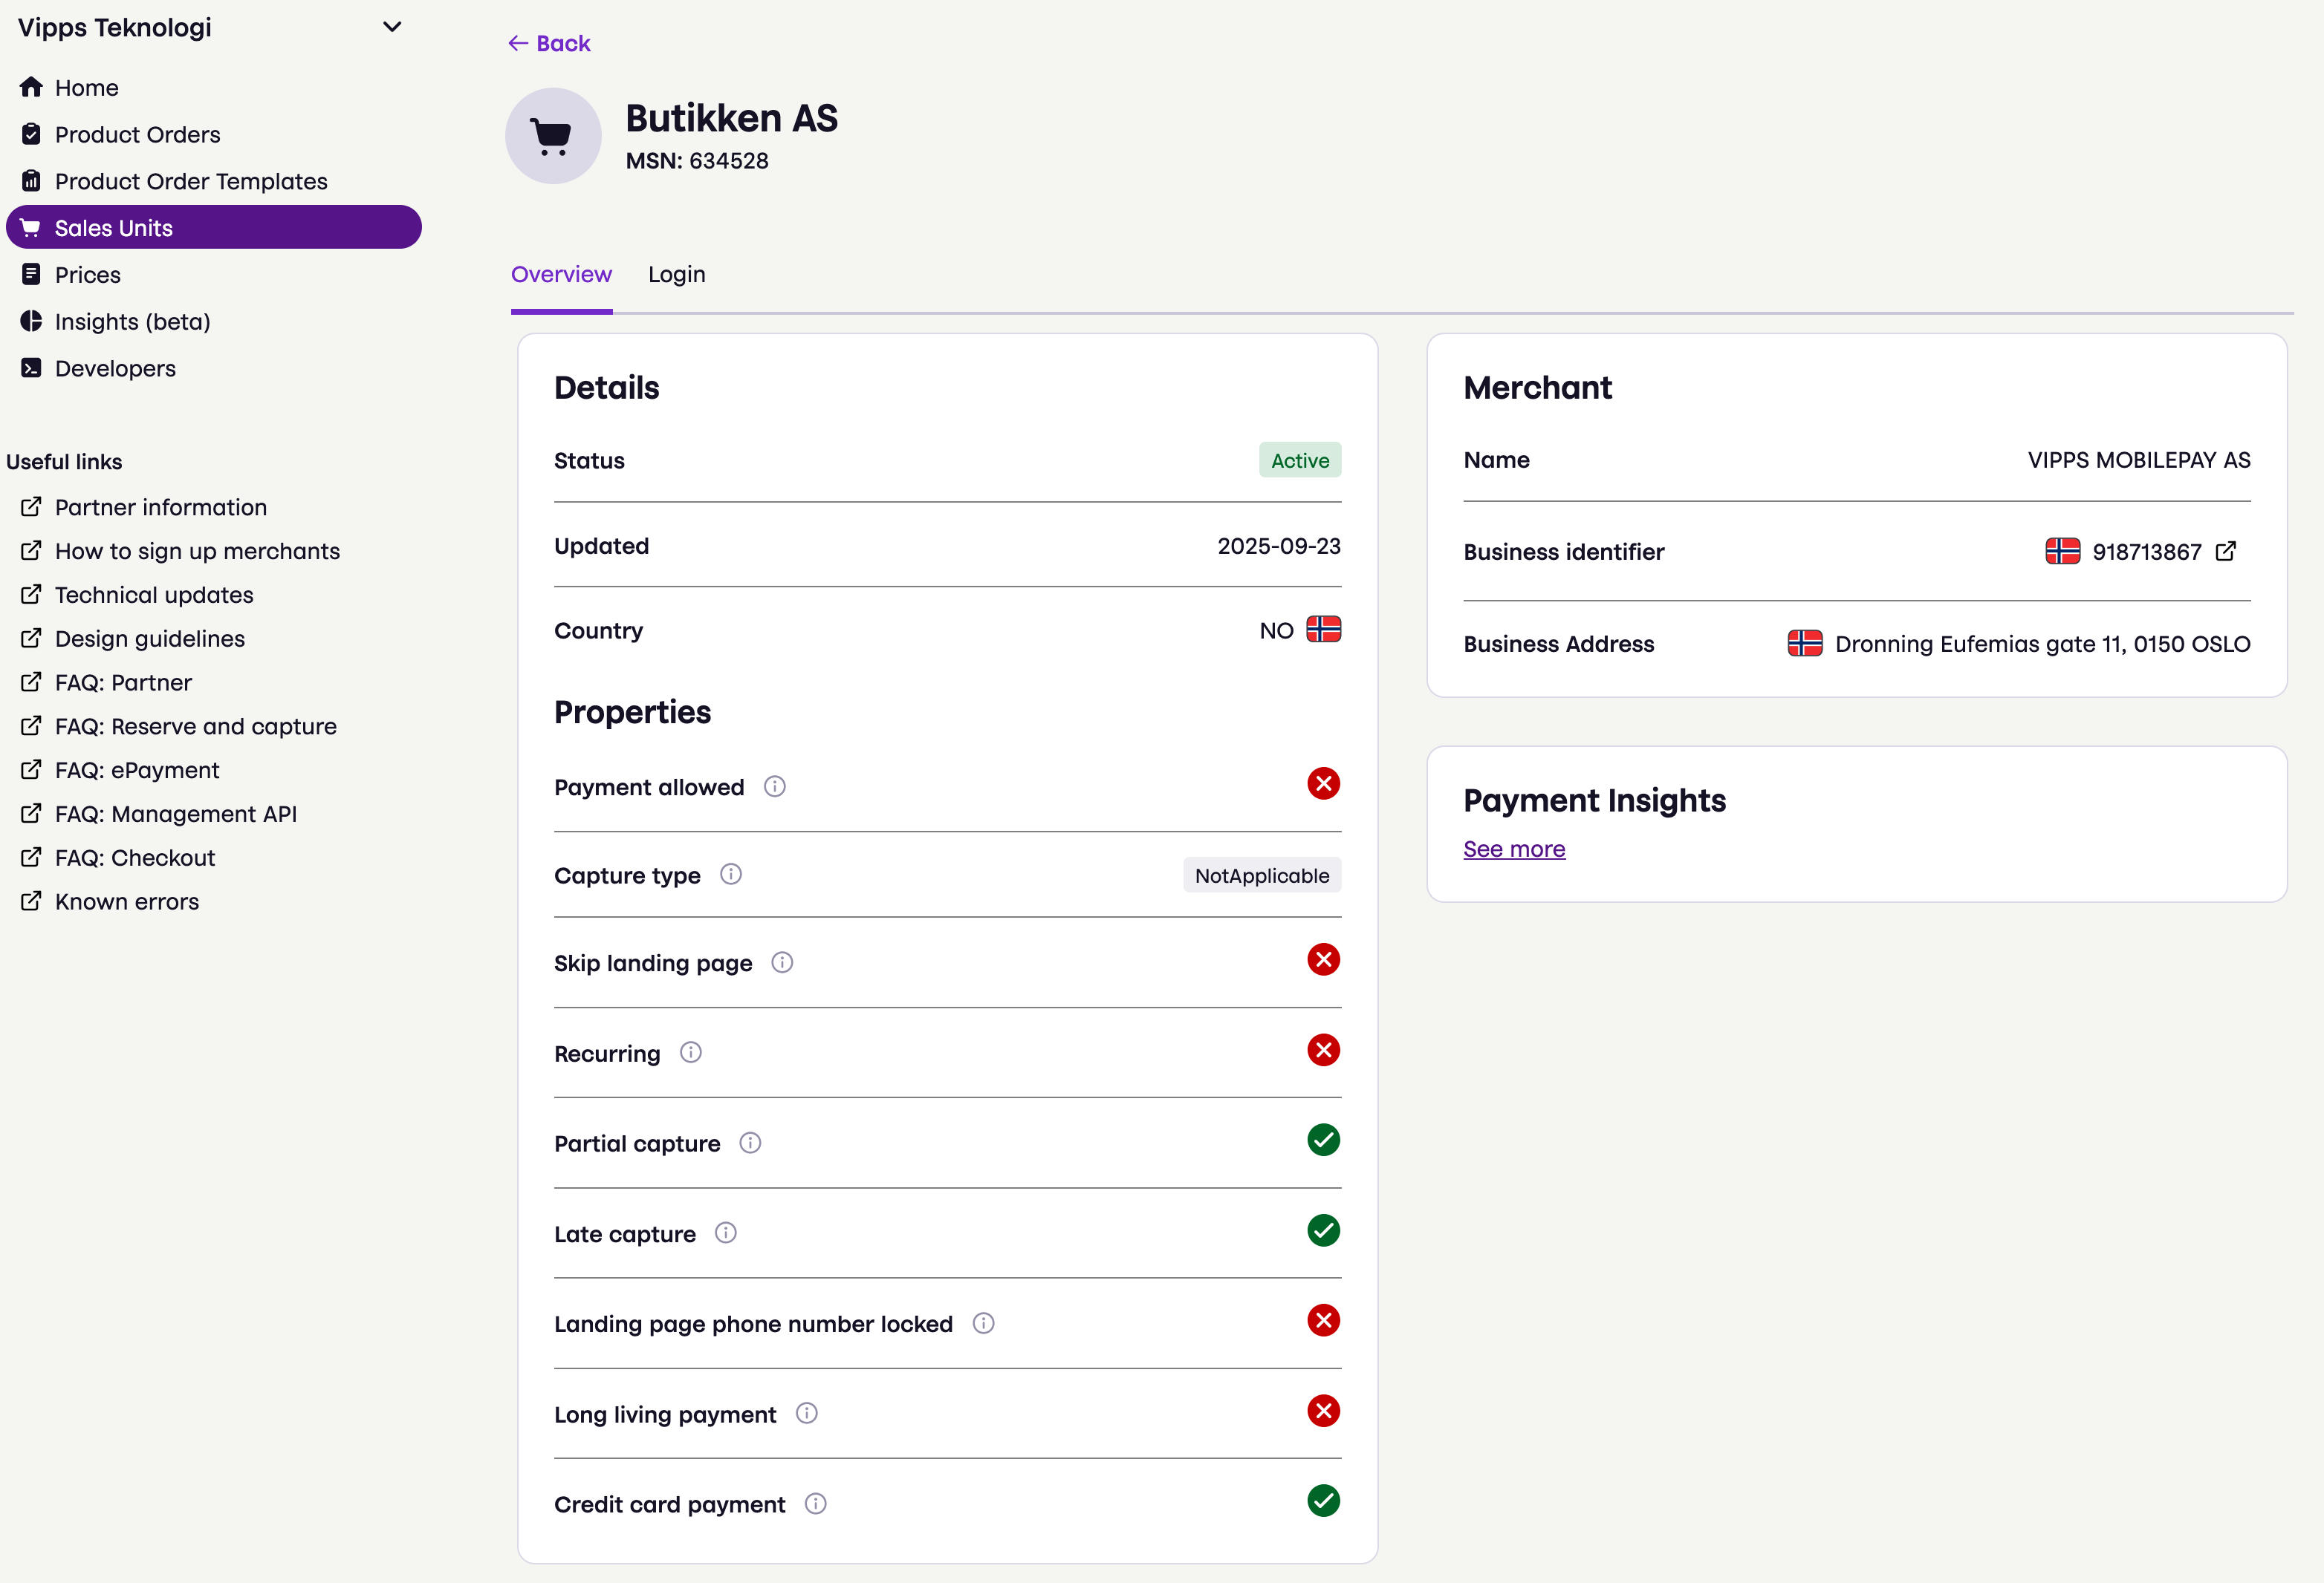The height and width of the screenshot is (1583, 2324).
Task: Click the Partner information link
Action: click(160, 506)
